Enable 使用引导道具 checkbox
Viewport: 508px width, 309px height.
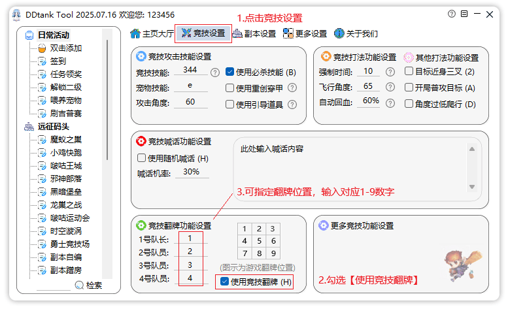(x=229, y=104)
